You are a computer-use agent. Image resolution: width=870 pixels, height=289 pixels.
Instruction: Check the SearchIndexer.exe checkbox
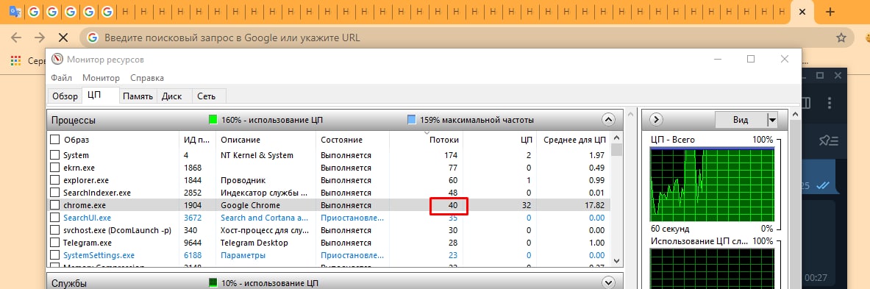55,193
